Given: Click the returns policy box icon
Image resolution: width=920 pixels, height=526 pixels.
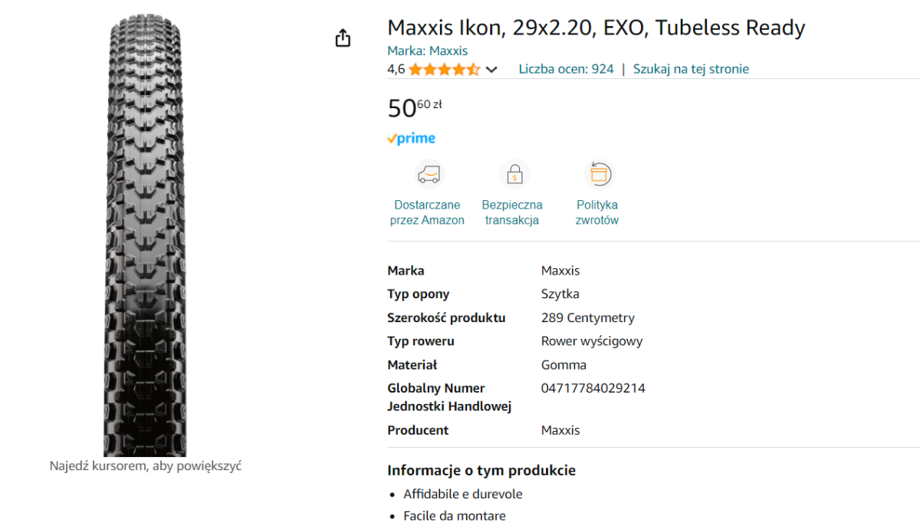Looking at the screenshot, I should 598,175.
